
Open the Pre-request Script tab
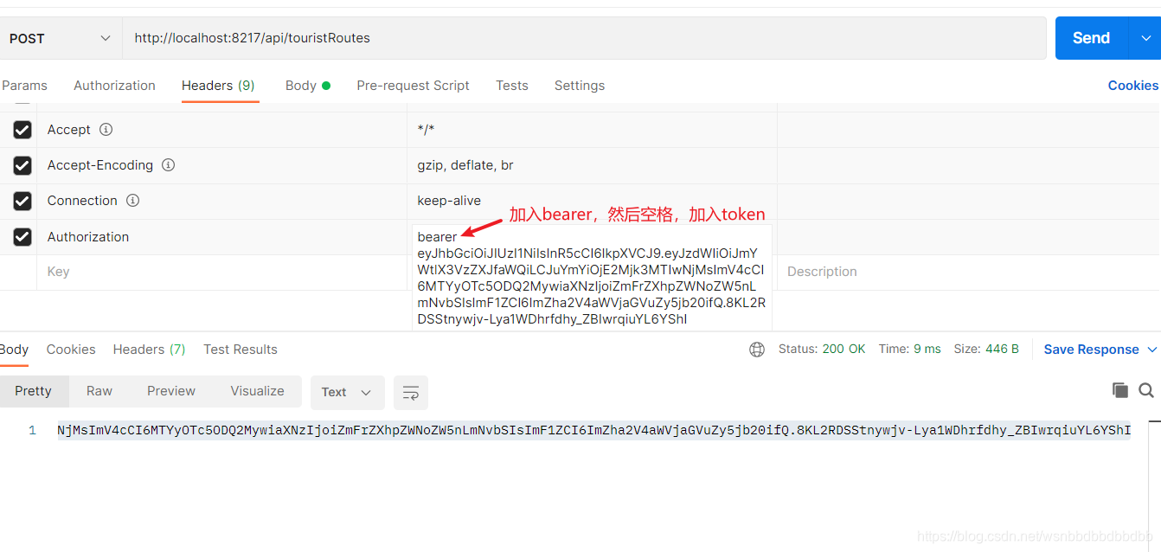[x=413, y=86]
